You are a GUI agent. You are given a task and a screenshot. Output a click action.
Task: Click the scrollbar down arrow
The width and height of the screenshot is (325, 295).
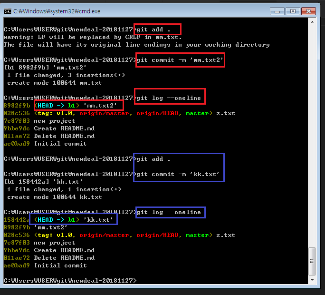[x=312, y=280]
